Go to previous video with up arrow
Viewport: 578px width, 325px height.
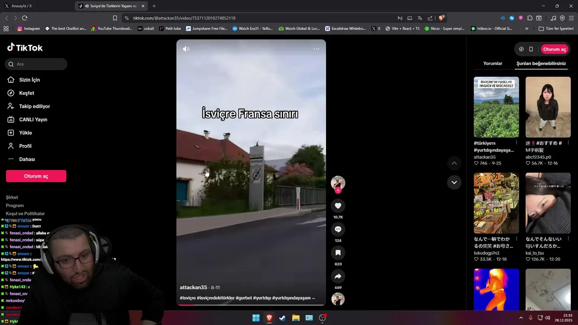(454, 163)
